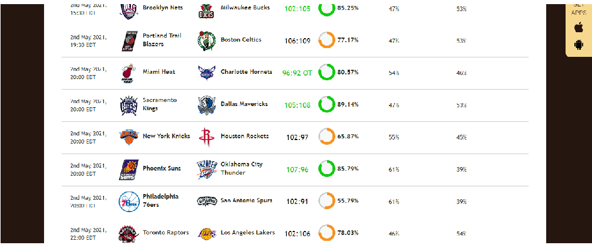Open the Sacramento Kings team link
The height and width of the screenshot is (252, 592).
coord(160,104)
